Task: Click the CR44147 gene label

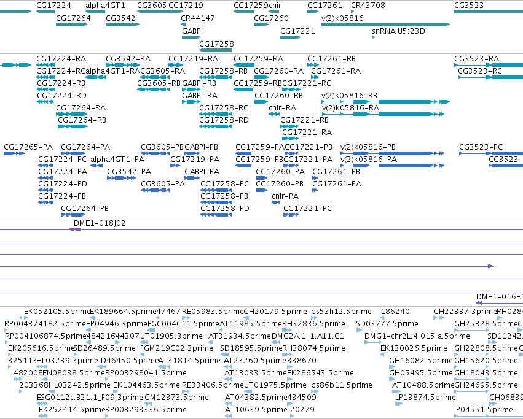Action: [x=197, y=18]
